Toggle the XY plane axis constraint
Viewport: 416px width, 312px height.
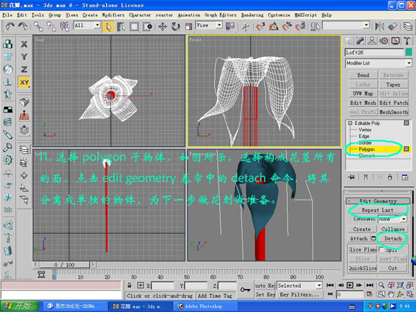click(x=24, y=83)
